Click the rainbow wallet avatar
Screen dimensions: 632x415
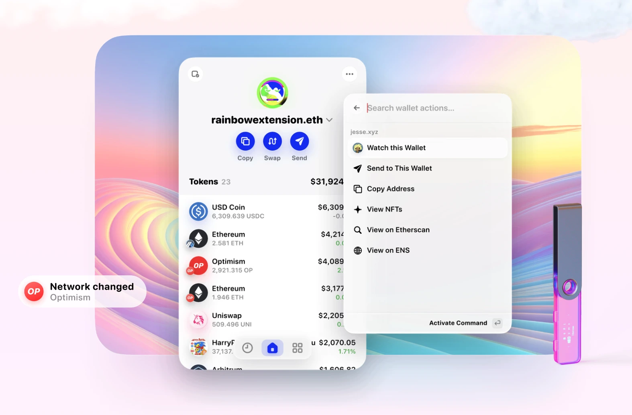pyautogui.click(x=272, y=93)
